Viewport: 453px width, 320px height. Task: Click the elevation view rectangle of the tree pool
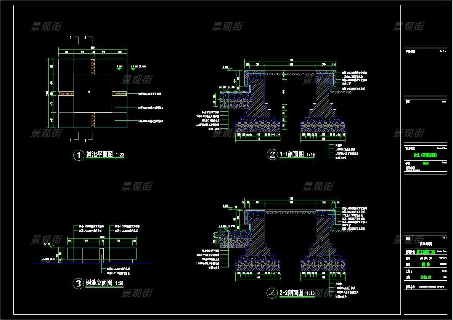(x=101, y=253)
